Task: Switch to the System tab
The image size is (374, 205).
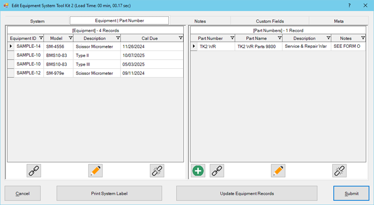Action: click(37, 21)
